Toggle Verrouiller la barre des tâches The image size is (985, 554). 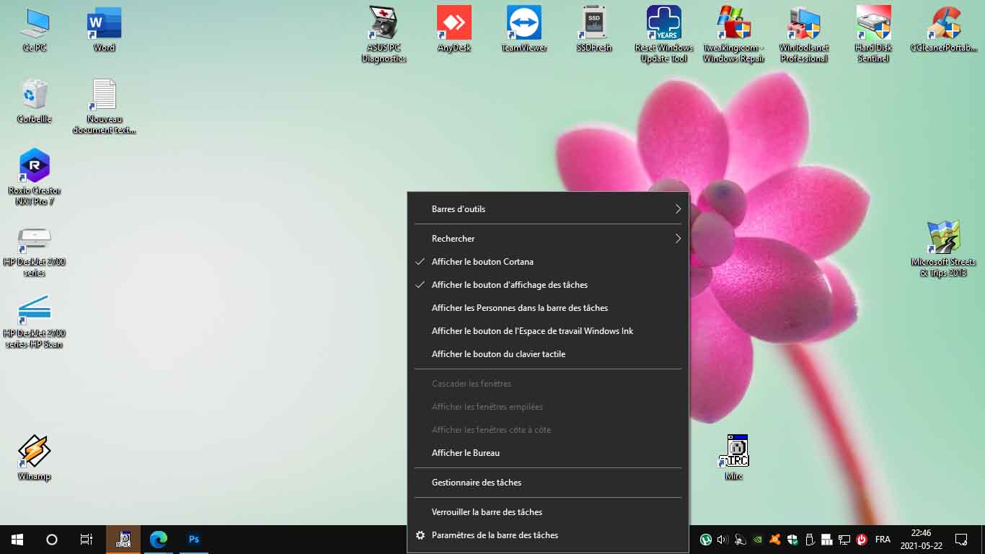click(x=548, y=512)
